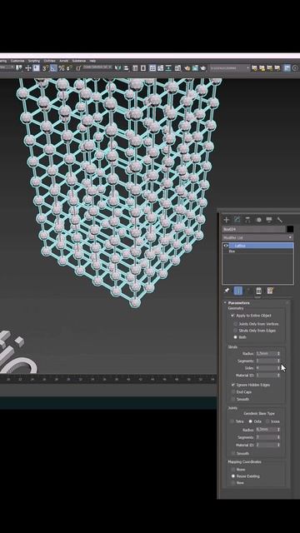The image size is (300, 533).
Task: Click Make Unique icon below stack
Action: click(249, 291)
